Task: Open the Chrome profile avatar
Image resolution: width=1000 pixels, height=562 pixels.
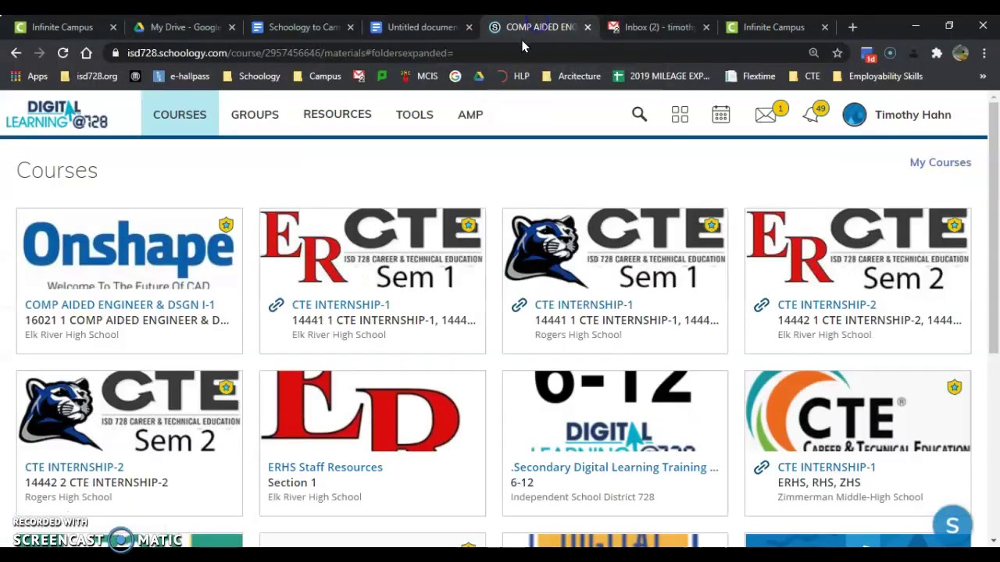Action: coord(961,53)
